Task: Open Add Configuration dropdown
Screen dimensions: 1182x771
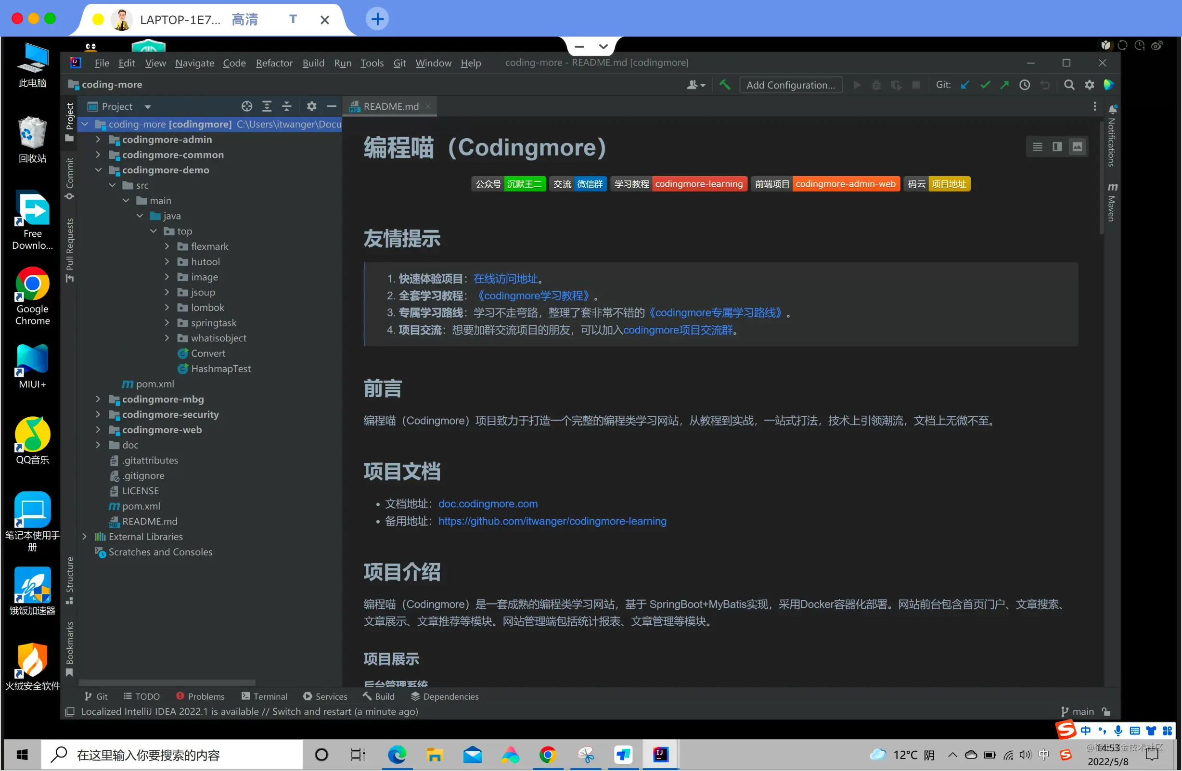Action: pos(791,85)
